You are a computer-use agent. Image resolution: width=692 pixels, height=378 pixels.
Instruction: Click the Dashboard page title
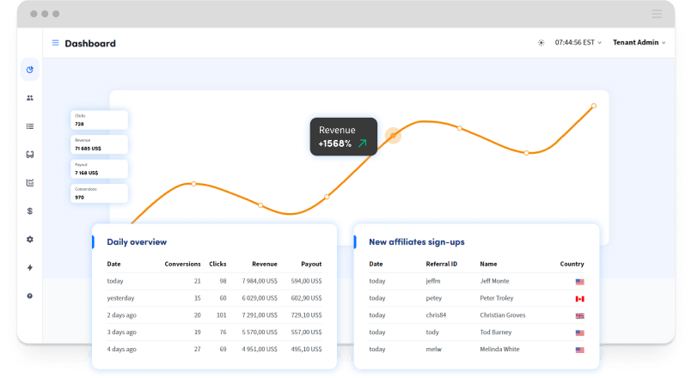click(x=90, y=43)
